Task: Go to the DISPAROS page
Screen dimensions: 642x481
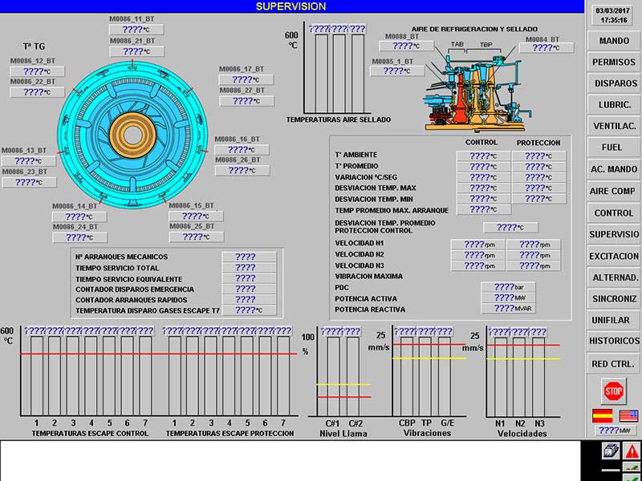Action: pyautogui.click(x=613, y=83)
